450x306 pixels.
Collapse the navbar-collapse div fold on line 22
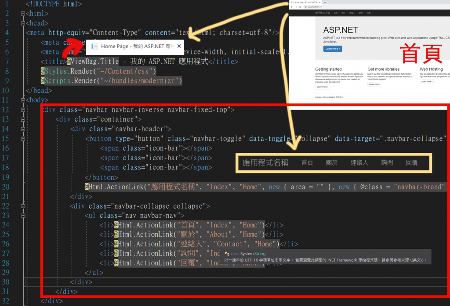point(23,206)
